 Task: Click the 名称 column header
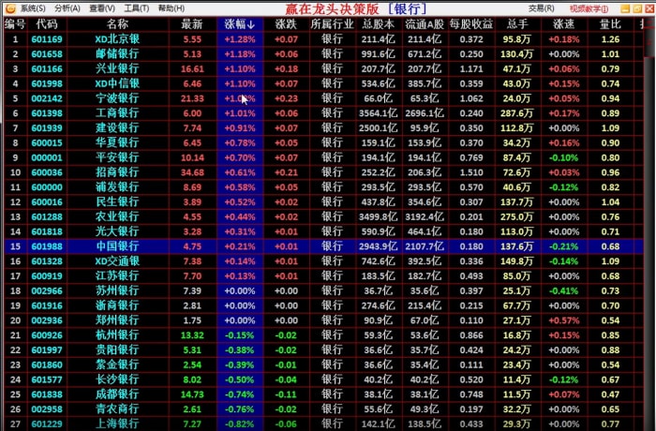[x=117, y=24]
